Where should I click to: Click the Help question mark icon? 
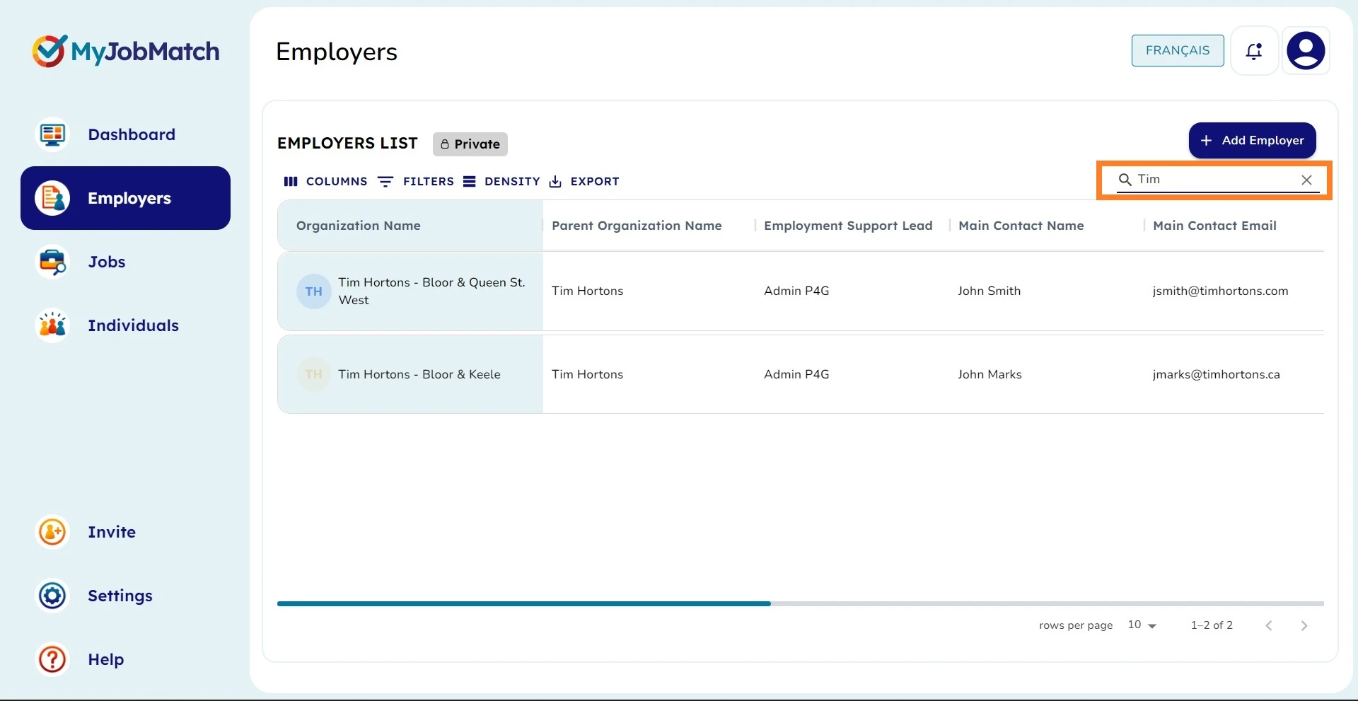click(x=52, y=659)
